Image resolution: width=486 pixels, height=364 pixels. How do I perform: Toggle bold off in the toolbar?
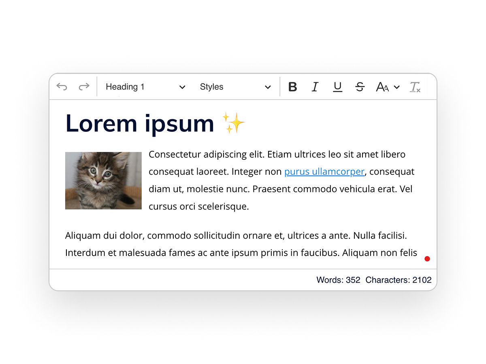pos(292,87)
